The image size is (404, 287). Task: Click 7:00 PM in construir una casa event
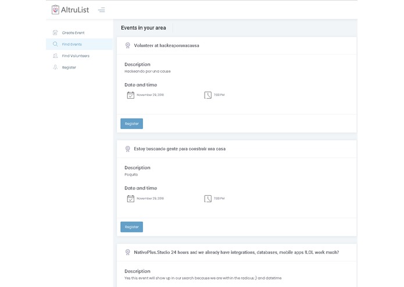(219, 199)
